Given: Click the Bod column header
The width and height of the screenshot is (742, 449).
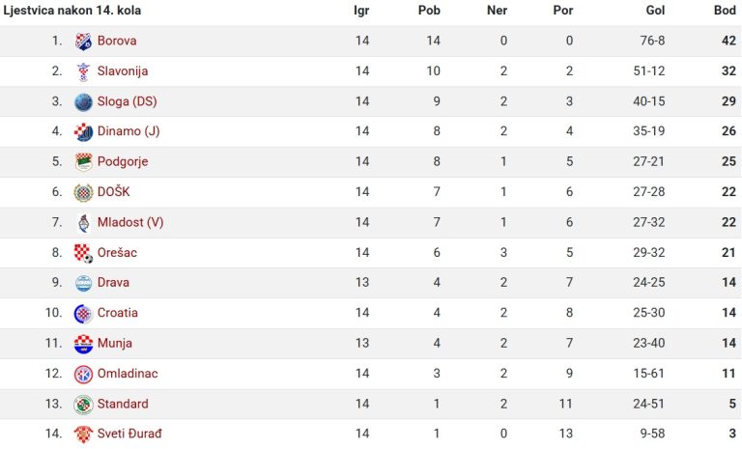Looking at the screenshot, I should point(725,11).
